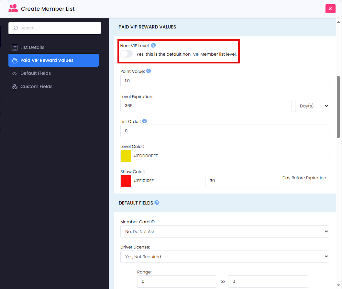
Task: Close the Create Member List dialog
Action: click(330, 9)
